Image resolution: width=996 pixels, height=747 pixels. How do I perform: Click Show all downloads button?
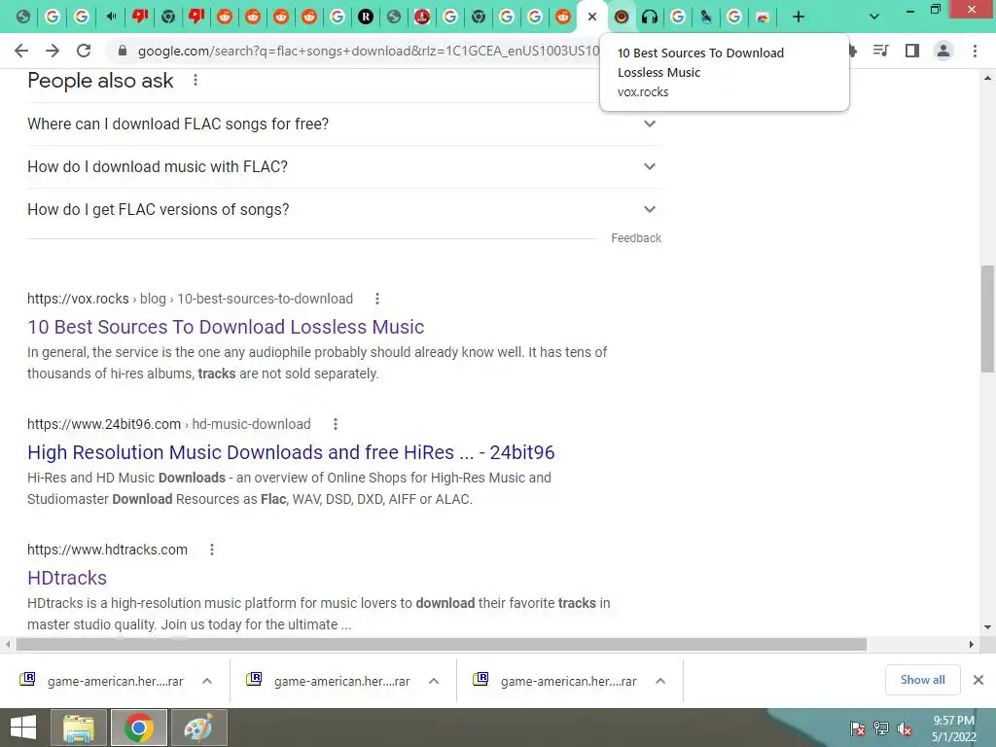[922, 680]
